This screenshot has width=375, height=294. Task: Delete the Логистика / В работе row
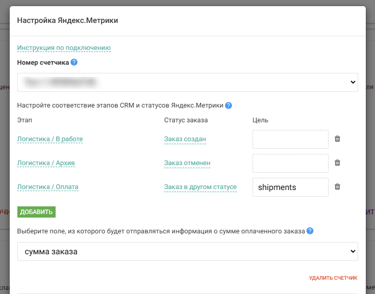337,139
